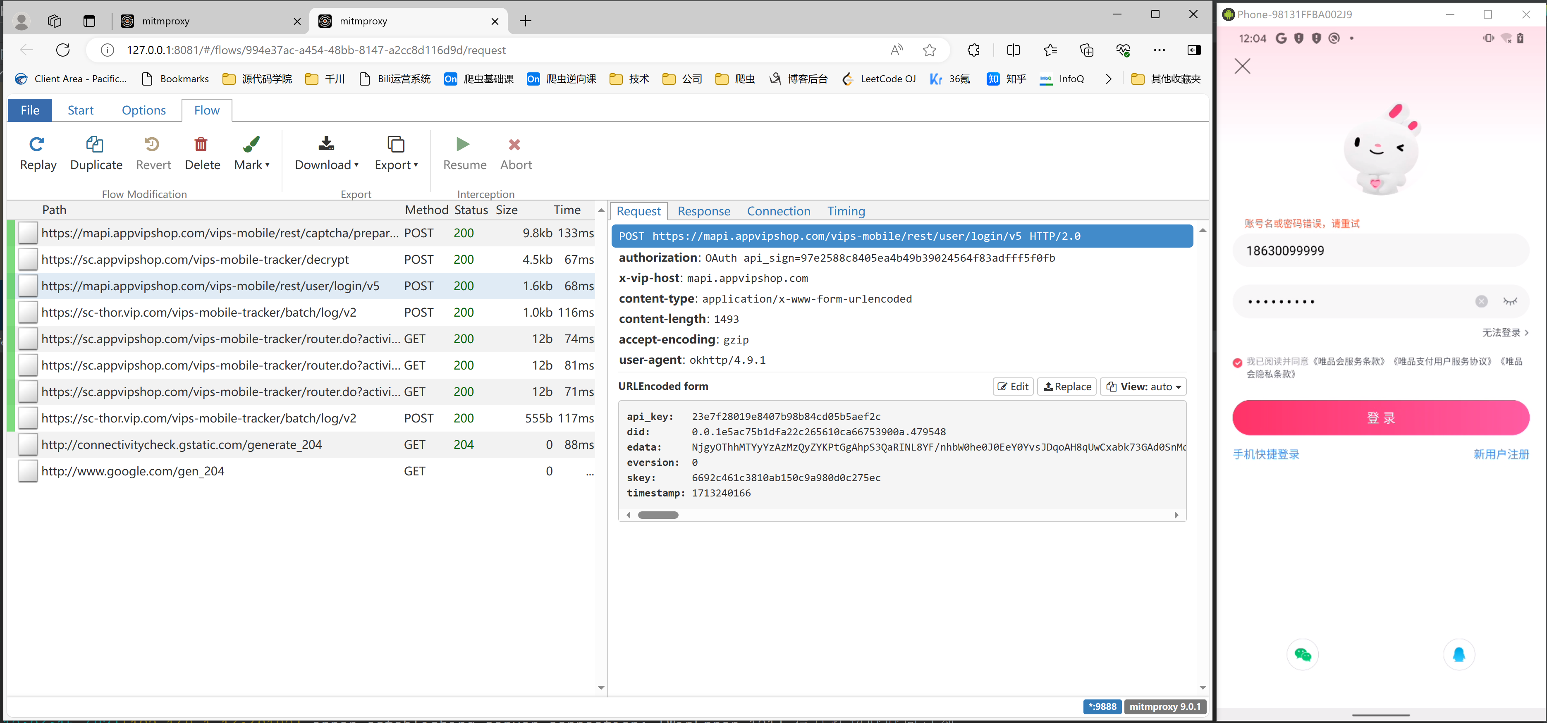Screen dimensions: 1547x723
Task: Tick checkbox for tracker/decrypt flow
Action: (28, 260)
